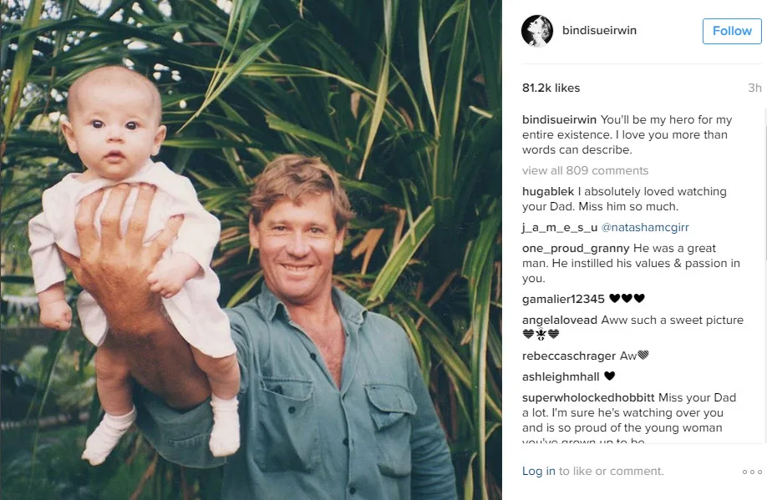Open j_a_m_e_s_u user profile
767x500 pixels.
point(560,227)
